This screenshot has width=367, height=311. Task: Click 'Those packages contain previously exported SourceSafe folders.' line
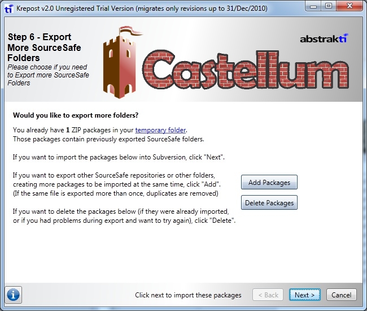108,139
